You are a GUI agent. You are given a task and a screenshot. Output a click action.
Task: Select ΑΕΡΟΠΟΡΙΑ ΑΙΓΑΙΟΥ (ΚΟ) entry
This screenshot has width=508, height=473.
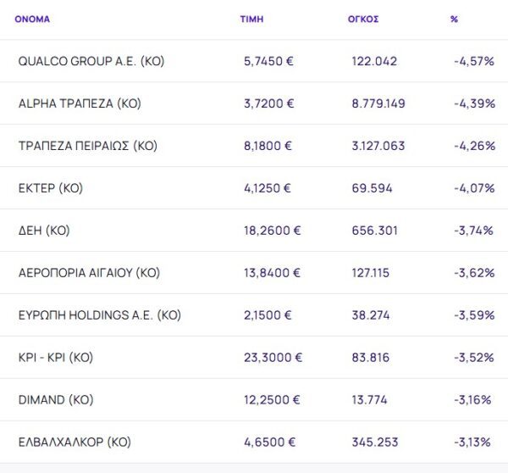click(x=89, y=273)
